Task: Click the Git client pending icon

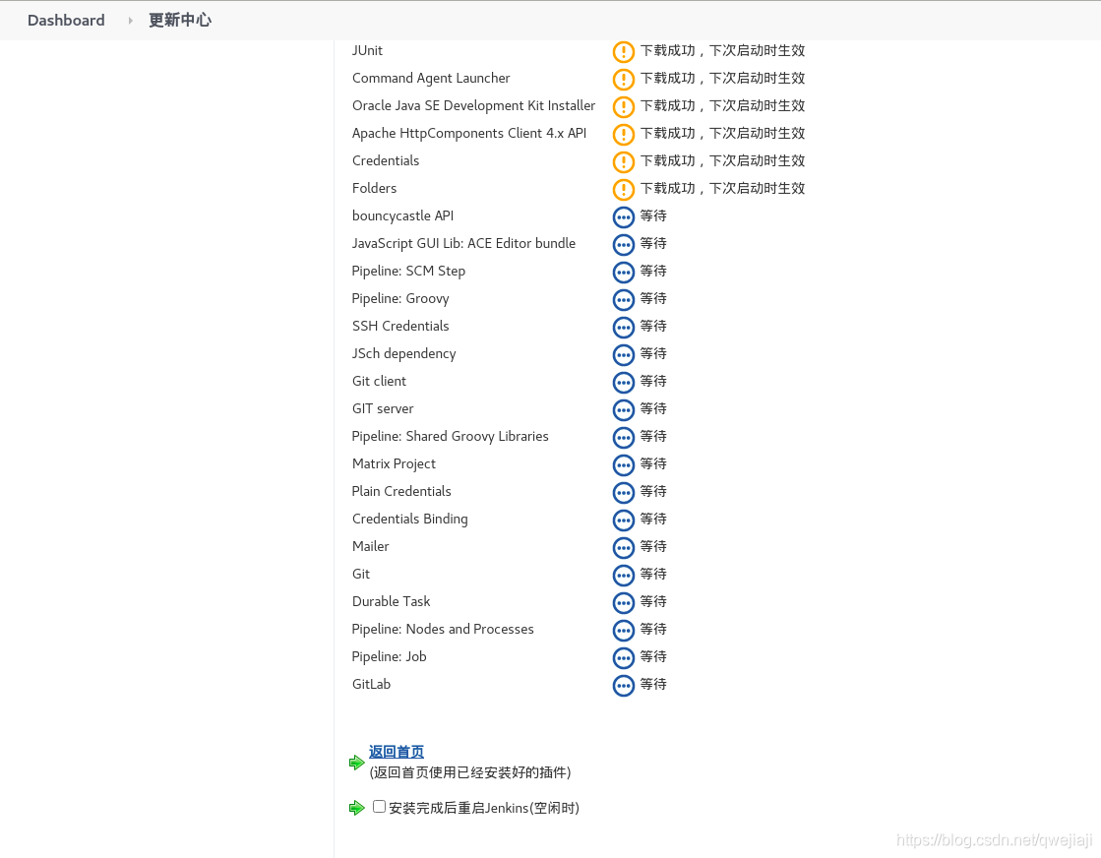Action: tap(623, 382)
